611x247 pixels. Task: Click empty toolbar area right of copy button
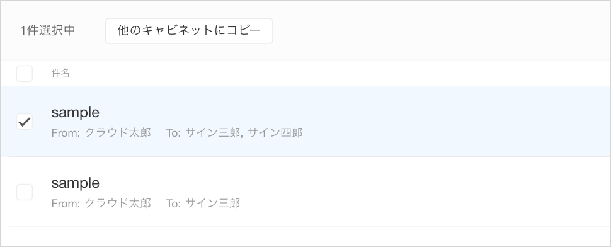(440, 31)
